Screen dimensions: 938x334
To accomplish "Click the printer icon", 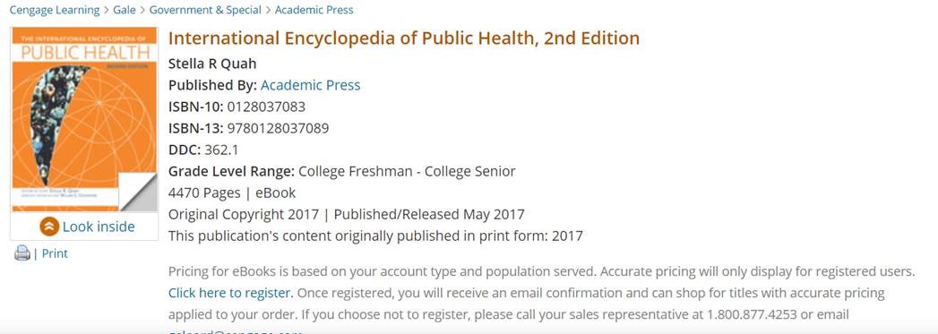I will point(22,253).
